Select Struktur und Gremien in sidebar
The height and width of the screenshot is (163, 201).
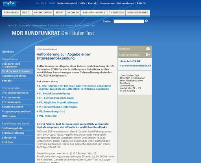[x=17, y=71]
